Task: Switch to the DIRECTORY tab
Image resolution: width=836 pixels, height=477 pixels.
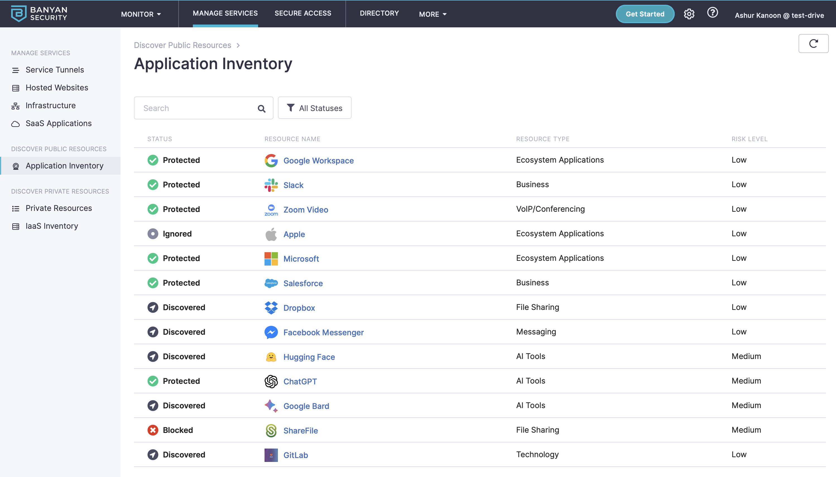Action: coord(379,13)
